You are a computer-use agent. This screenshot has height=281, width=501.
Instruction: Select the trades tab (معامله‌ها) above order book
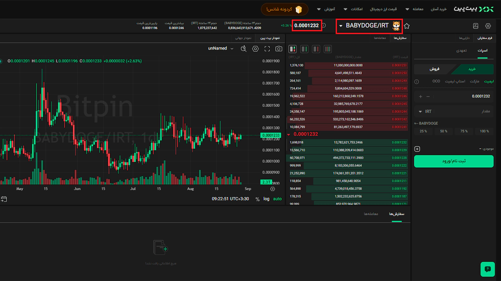point(380,38)
